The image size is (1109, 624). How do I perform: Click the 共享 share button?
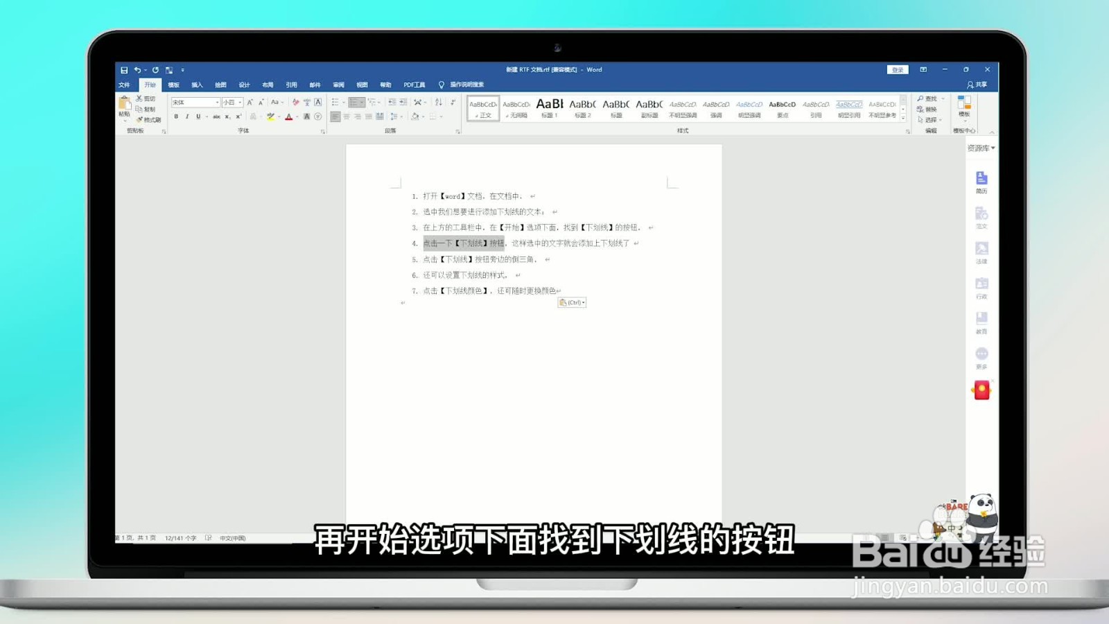(x=977, y=85)
